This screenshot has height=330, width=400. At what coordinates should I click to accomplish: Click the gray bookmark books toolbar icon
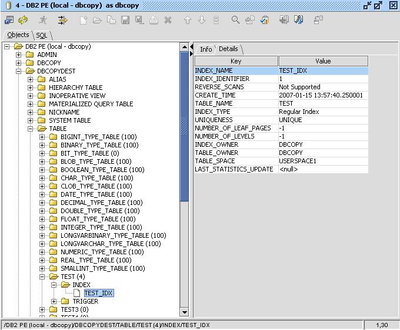tap(284, 20)
